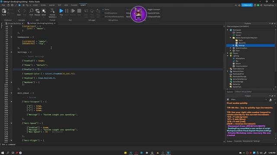Collapse the Gamepasses code fold
Viewport: 277px width, 155px height.
12,37
